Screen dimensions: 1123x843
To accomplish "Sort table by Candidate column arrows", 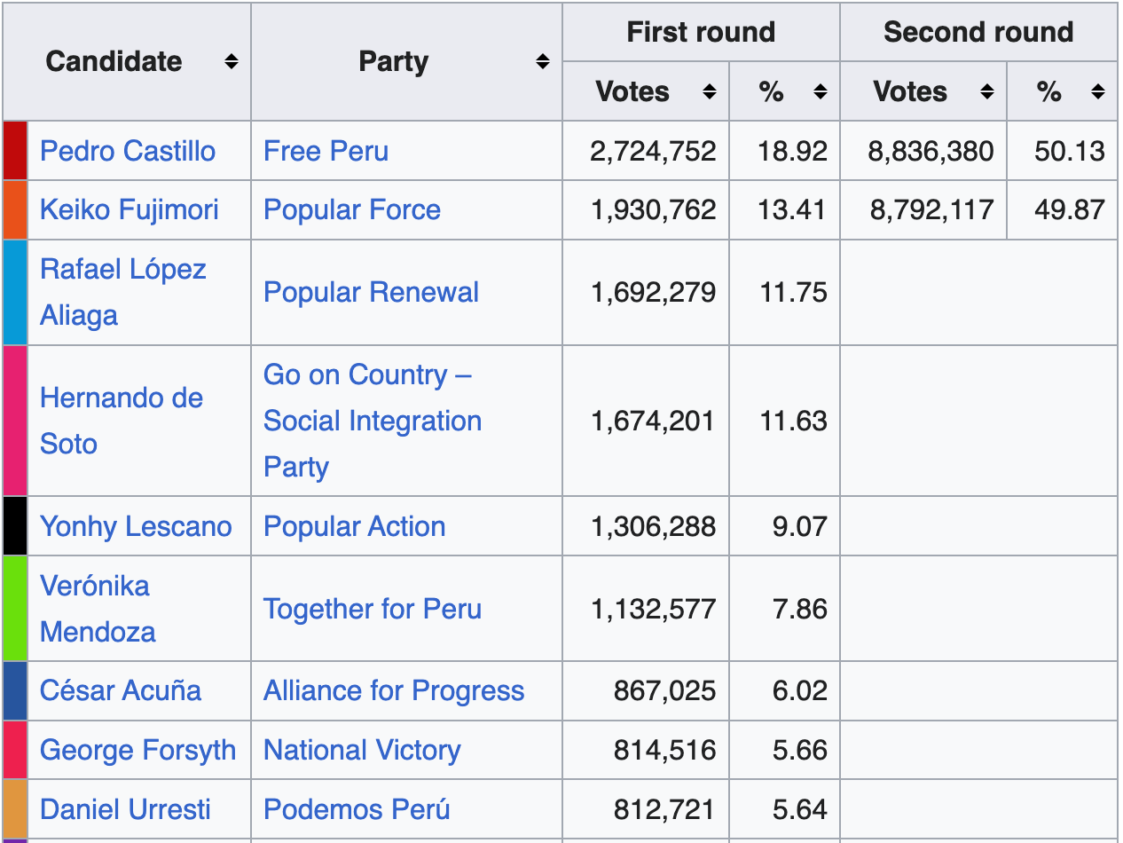I will [231, 62].
